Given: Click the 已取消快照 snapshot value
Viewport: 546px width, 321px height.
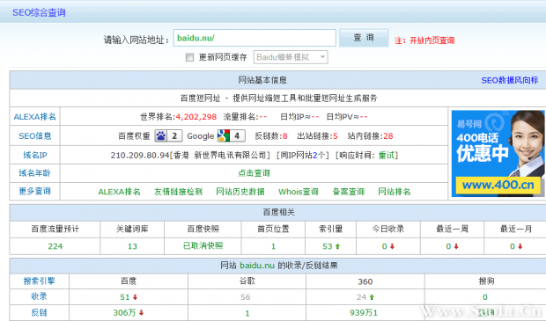Looking at the screenshot, I should coord(203,246).
